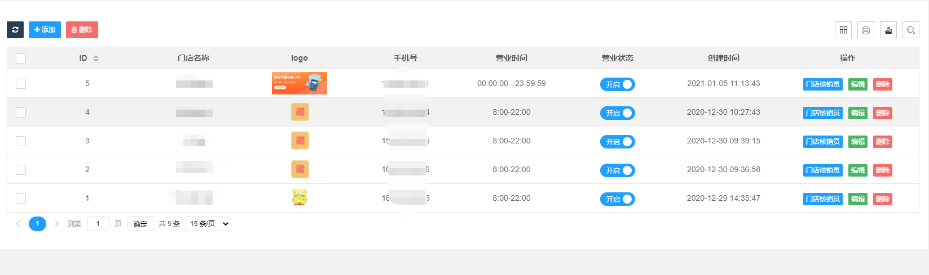Go to the next page arrow
Image resolution: width=929 pixels, height=275 pixels.
click(56, 224)
